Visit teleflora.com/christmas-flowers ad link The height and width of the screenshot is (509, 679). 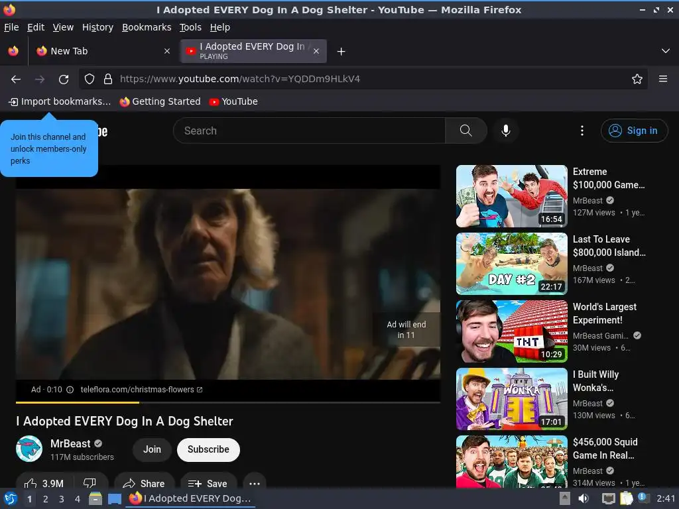click(141, 390)
